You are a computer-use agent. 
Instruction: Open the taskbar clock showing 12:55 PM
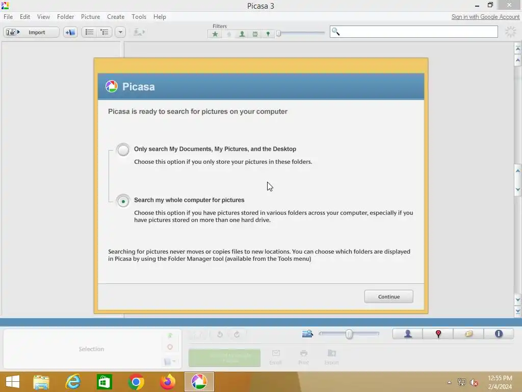500,382
